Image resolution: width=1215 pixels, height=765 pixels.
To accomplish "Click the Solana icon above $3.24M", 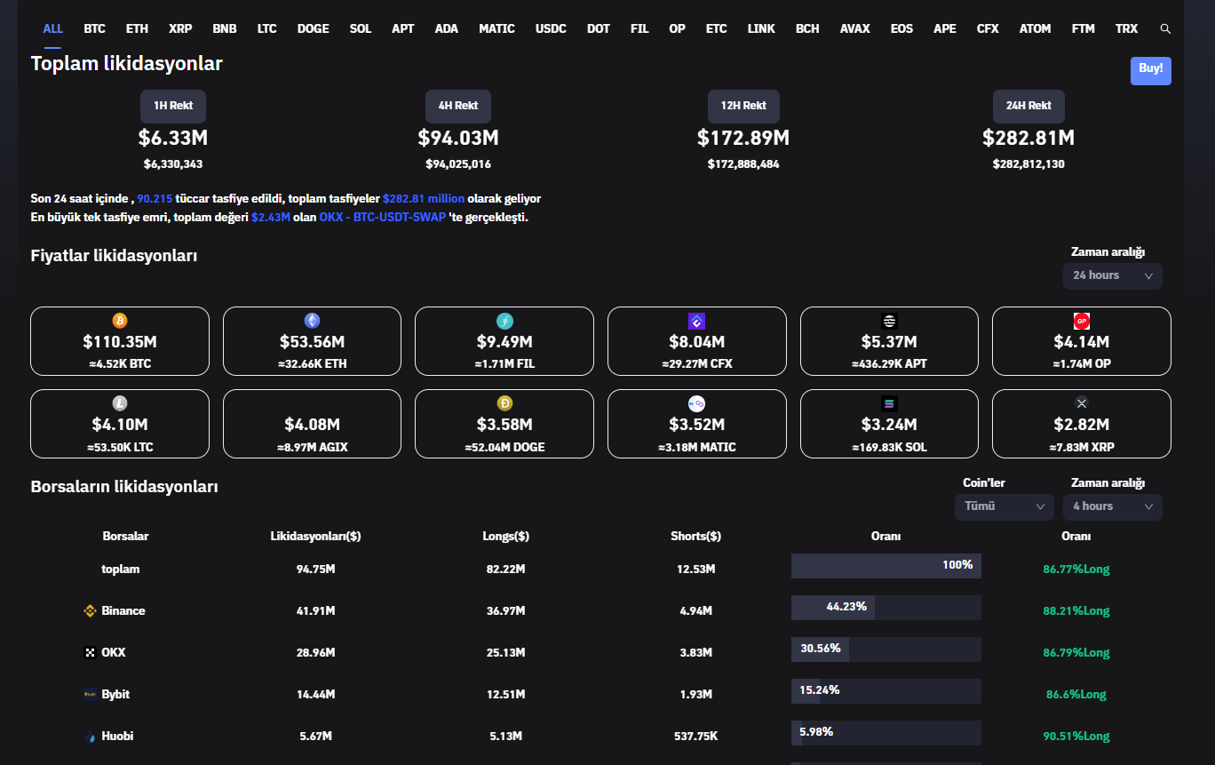I will tap(889, 403).
